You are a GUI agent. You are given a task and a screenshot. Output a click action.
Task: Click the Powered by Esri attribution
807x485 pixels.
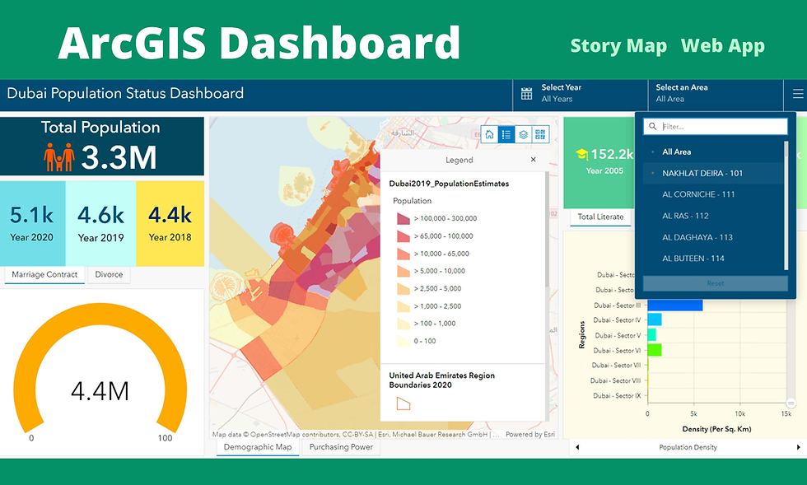[x=530, y=435]
